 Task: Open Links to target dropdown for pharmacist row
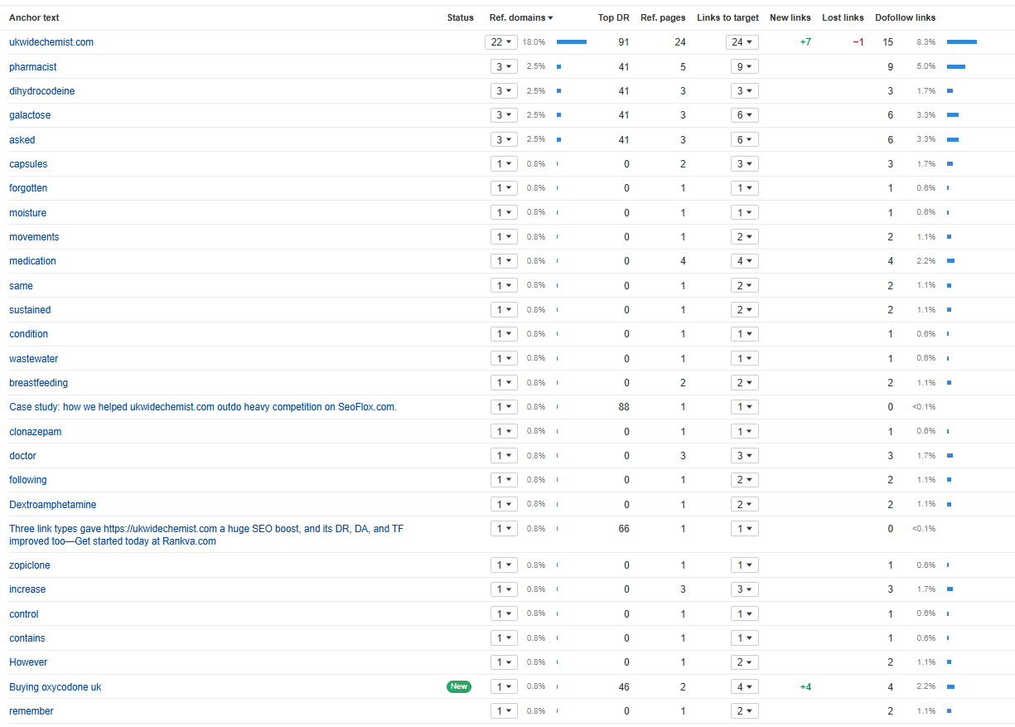click(x=744, y=66)
